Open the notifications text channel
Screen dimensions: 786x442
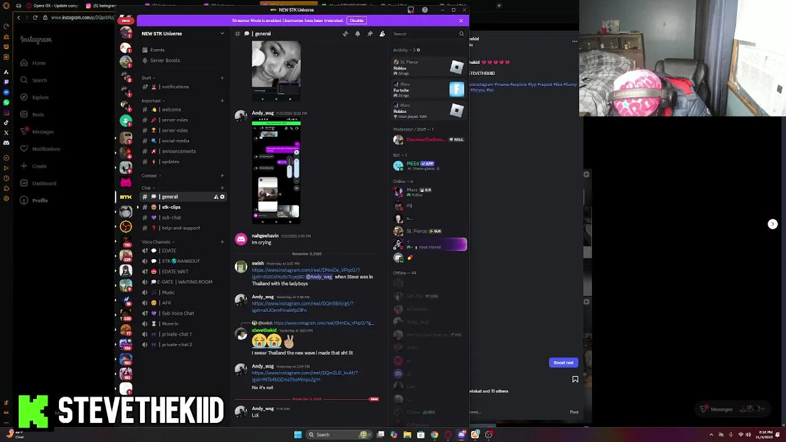(183, 87)
